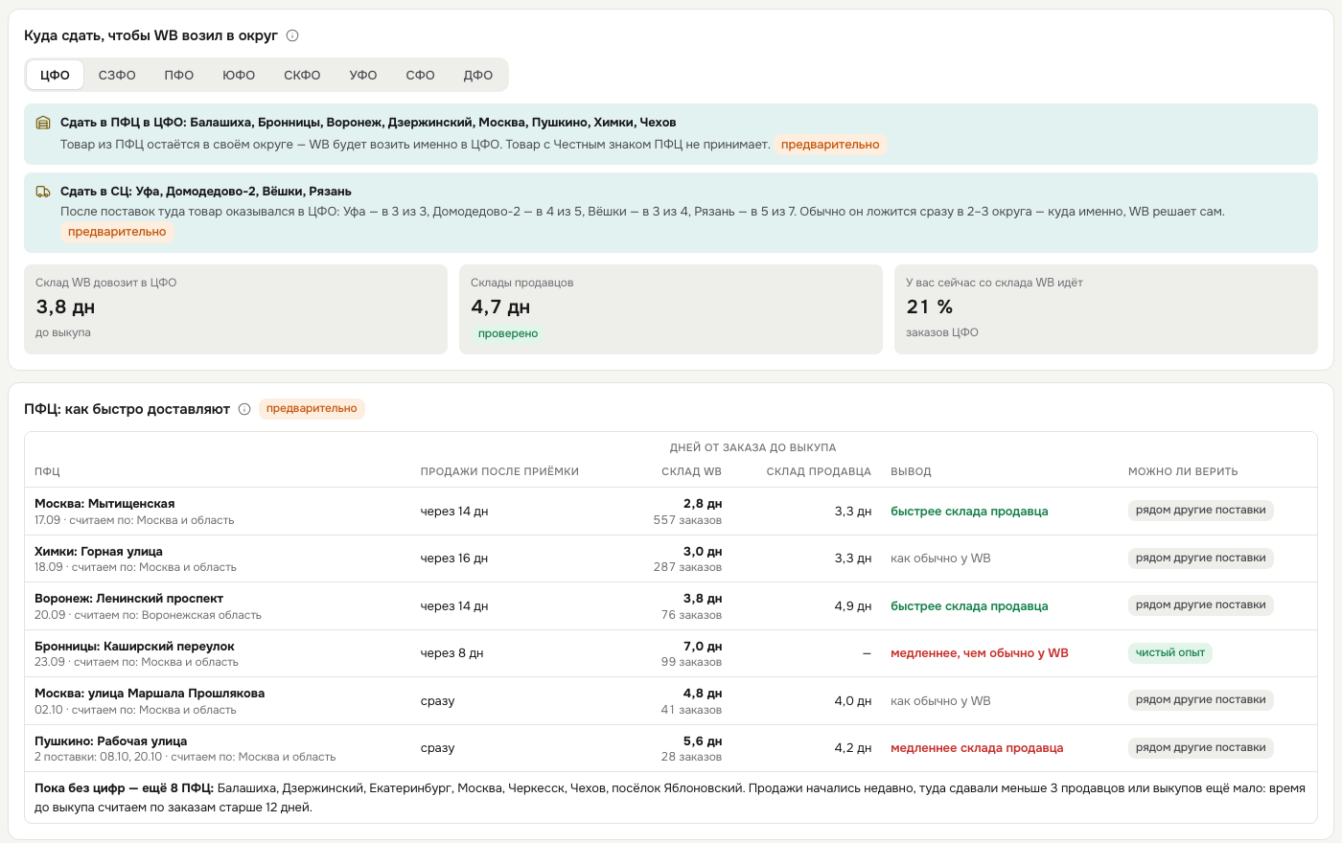Click the предварительно badge beside the table heading
Image resolution: width=1342 pixels, height=843 pixels.
[312, 409]
